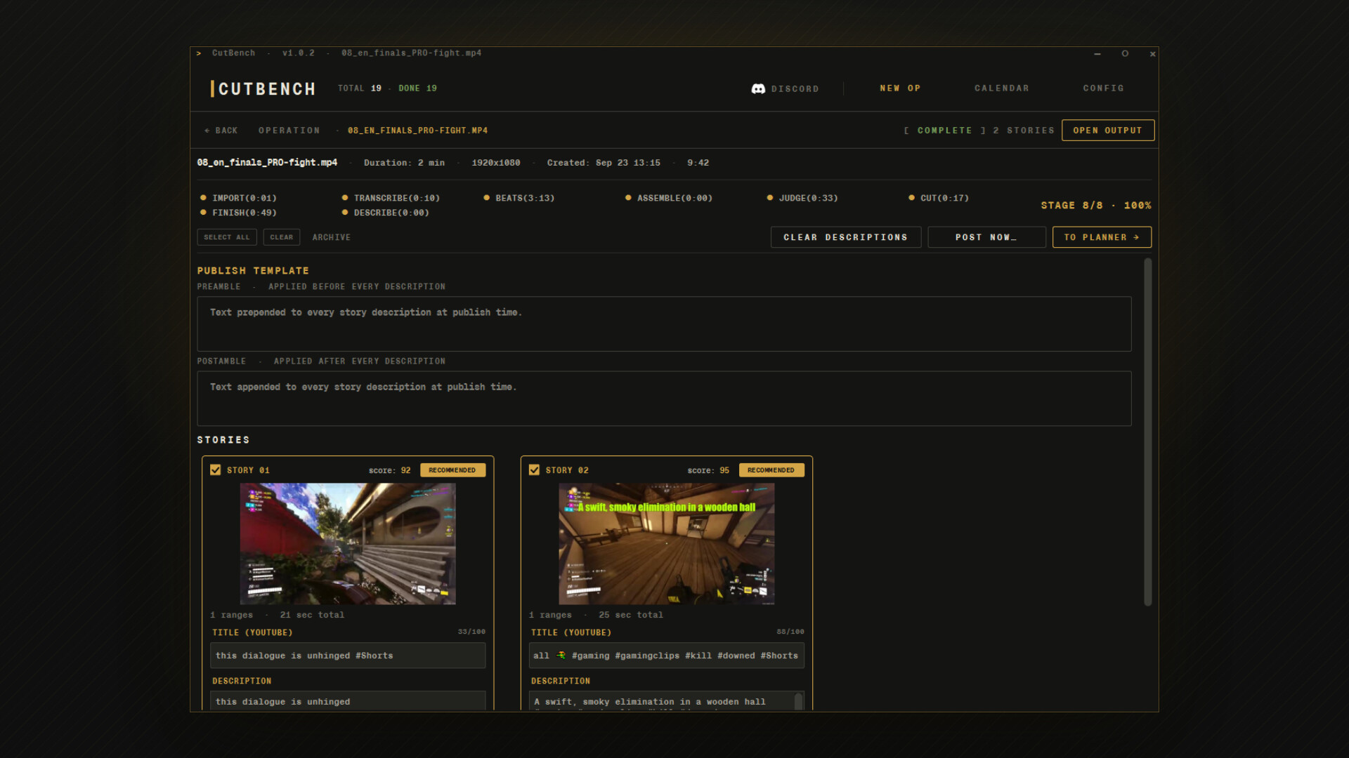The width and height of the screenshot is (1349, 758).
Task: Click the CutBench logo in the header
Action: (x=263, y=88)
